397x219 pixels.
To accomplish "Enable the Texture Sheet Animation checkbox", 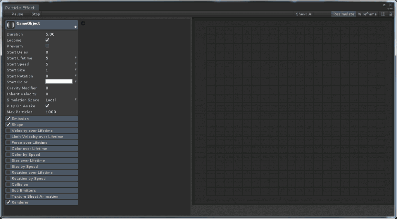I will coord(9,197).
